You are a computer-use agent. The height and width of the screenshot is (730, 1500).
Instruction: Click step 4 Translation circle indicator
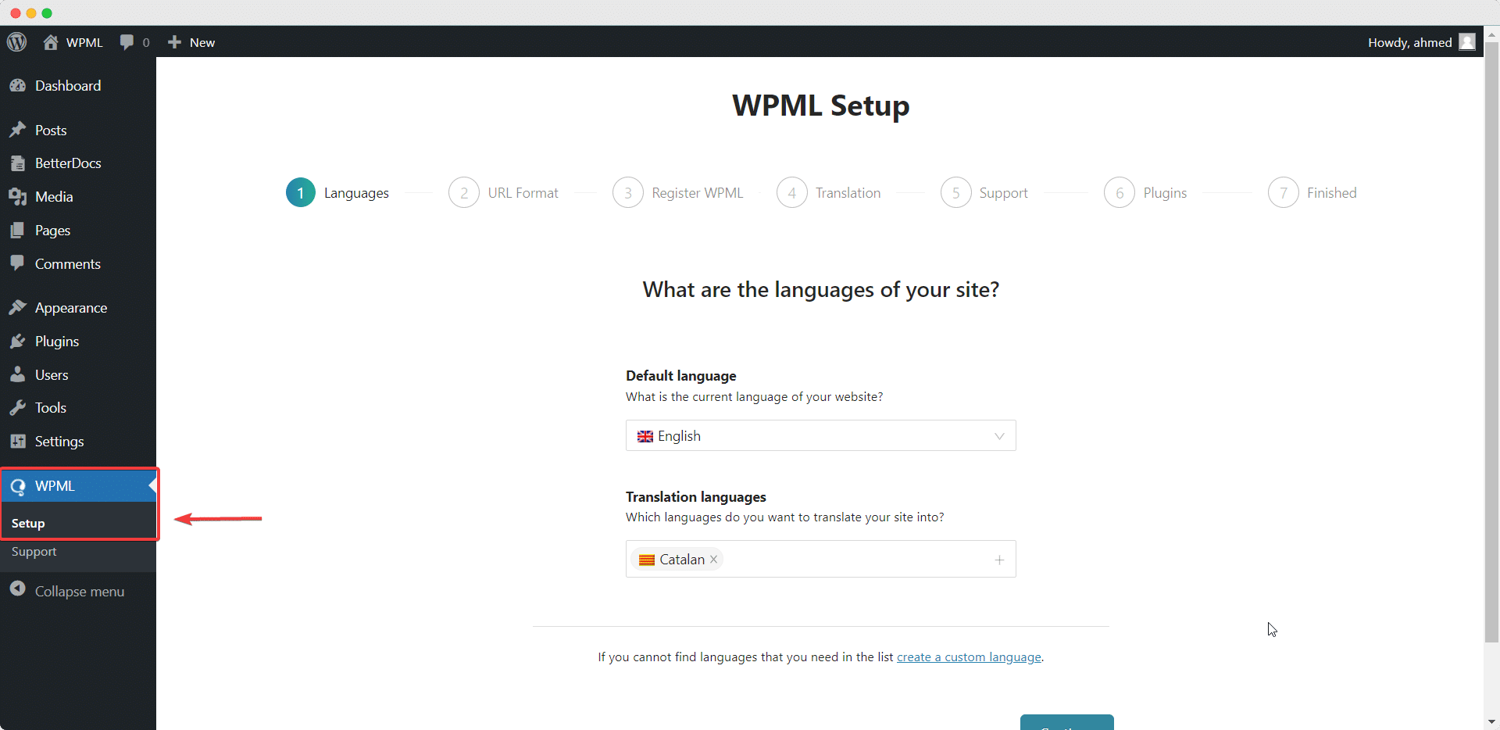tap(791, 192)
